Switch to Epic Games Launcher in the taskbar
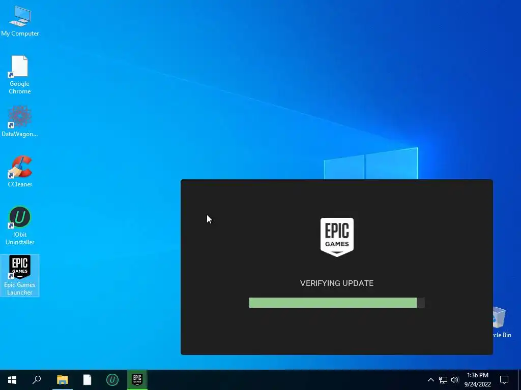This screenshot has height=390, width=521. 137,380
